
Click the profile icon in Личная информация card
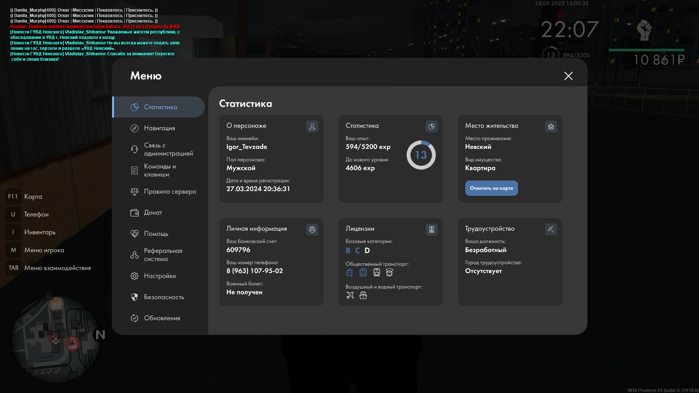tap(312, 229)
